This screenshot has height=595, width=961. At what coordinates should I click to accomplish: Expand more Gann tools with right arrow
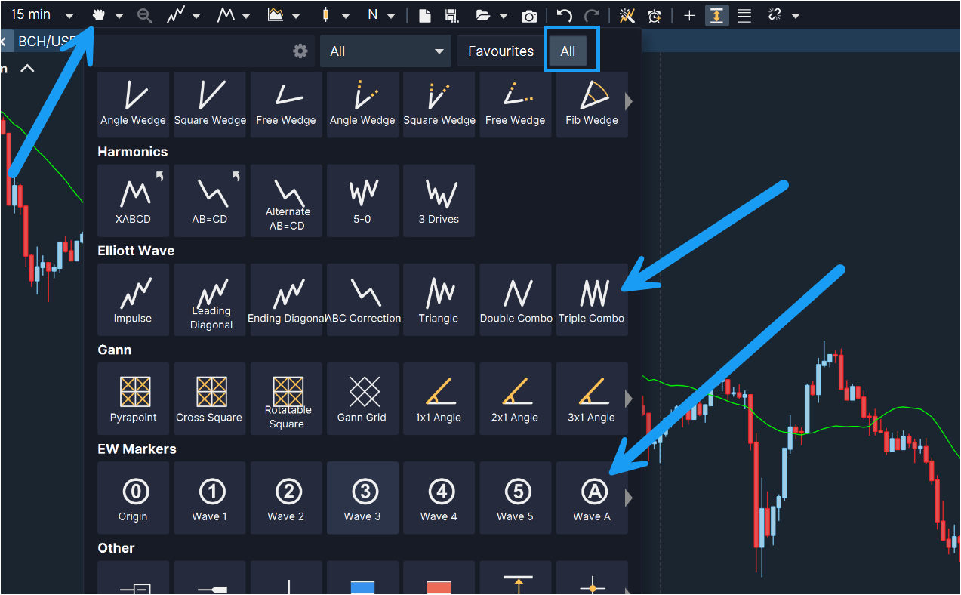coord(629,399)
